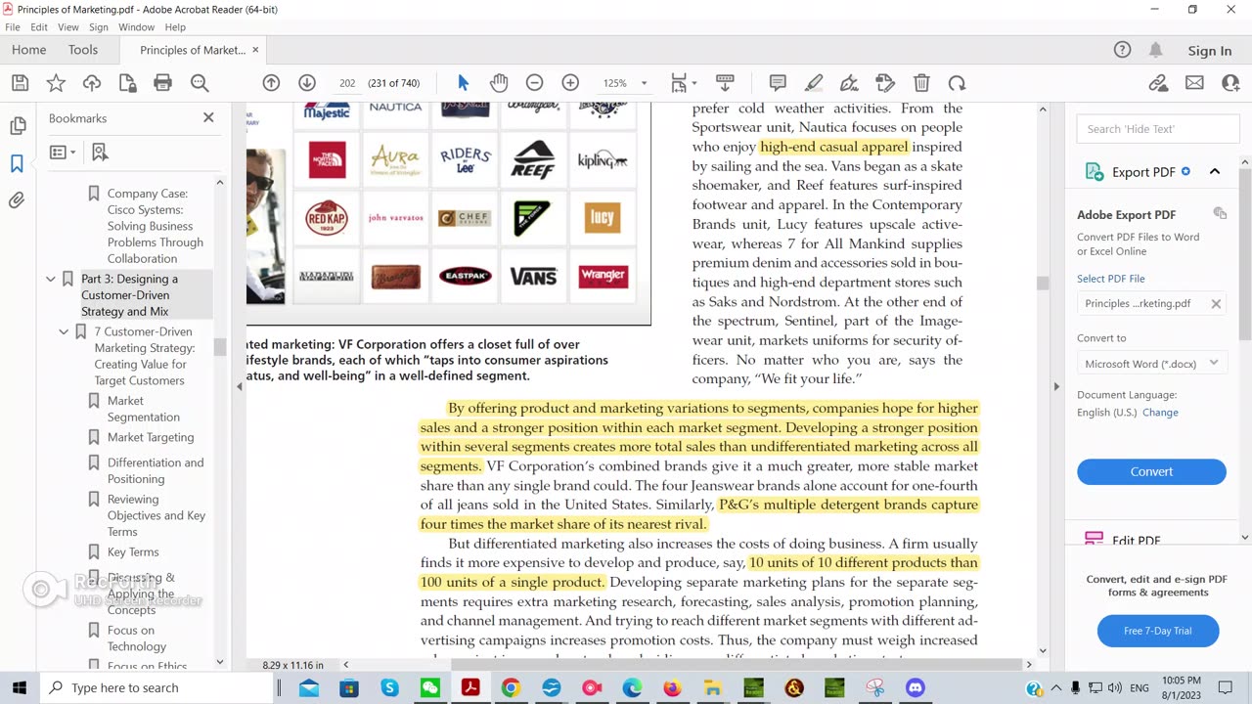Screen dimensions: 1252x704
Task: Print the document using printer icon
Action: 163,83
